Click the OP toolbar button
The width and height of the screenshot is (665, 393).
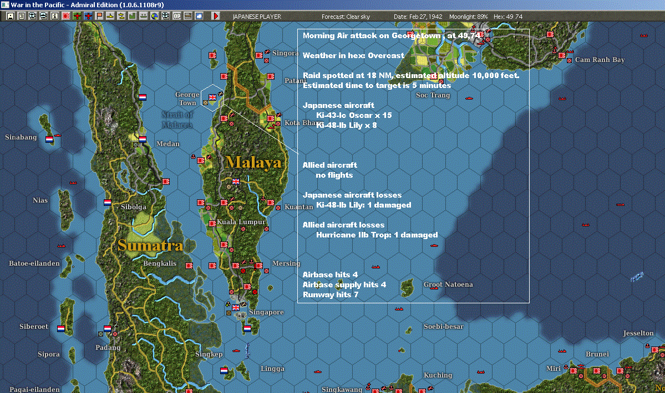(176, 16)
